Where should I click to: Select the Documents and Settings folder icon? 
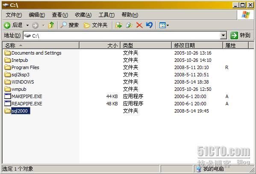point(8,53)
